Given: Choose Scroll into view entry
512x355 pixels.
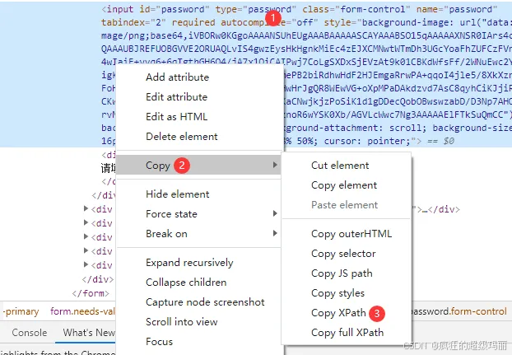Looking at the screenshot, I should (x=182, y=322).
